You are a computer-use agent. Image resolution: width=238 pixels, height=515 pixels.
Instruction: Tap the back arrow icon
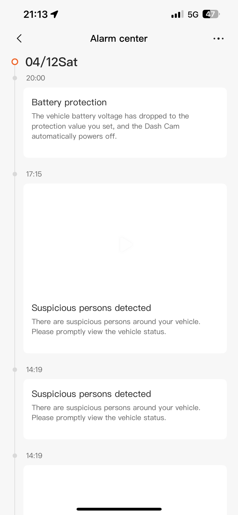19,39
